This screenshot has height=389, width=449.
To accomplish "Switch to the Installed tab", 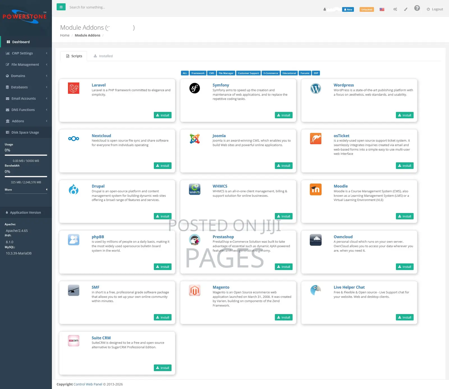I will [x=103, y=56].
